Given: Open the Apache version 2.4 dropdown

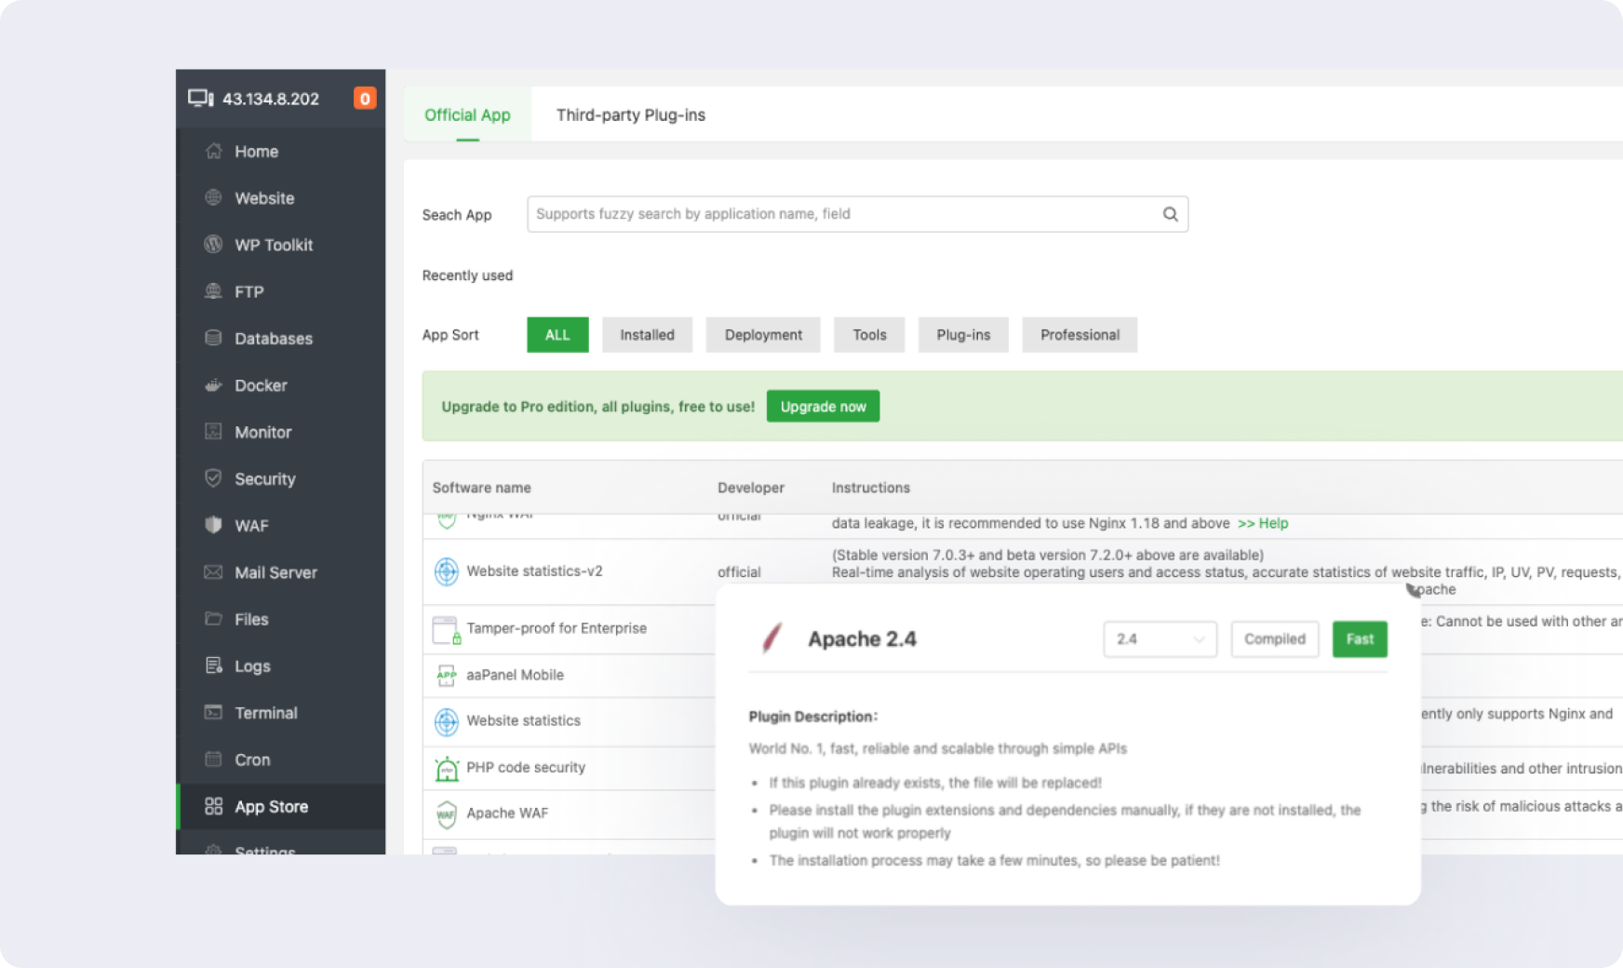Looking at the screenshot, I should click(x=1160, y=639).
